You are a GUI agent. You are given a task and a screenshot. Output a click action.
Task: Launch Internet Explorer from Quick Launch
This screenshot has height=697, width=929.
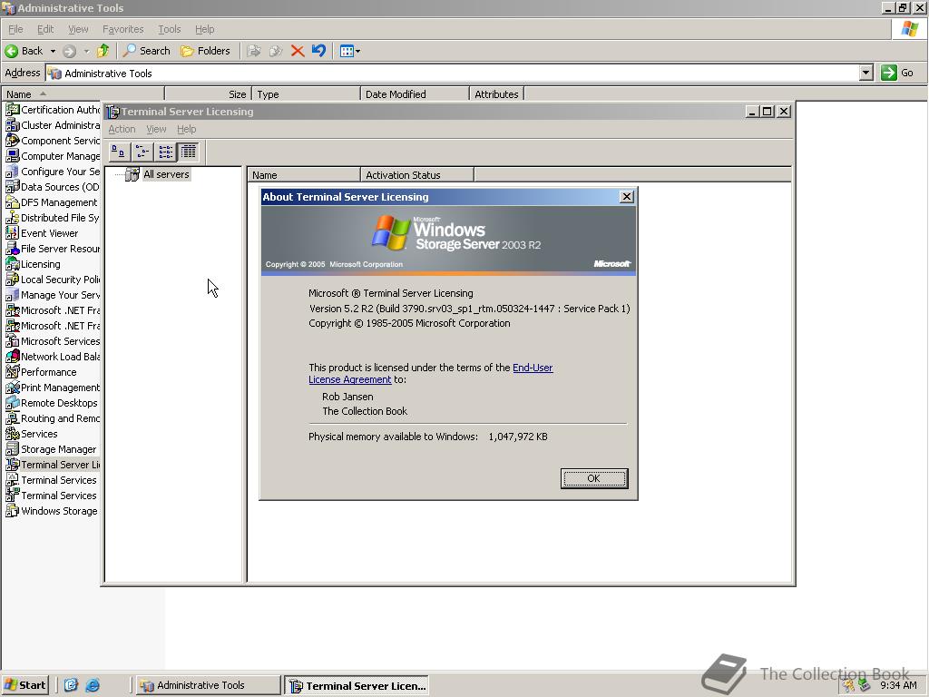coord(93,685)
